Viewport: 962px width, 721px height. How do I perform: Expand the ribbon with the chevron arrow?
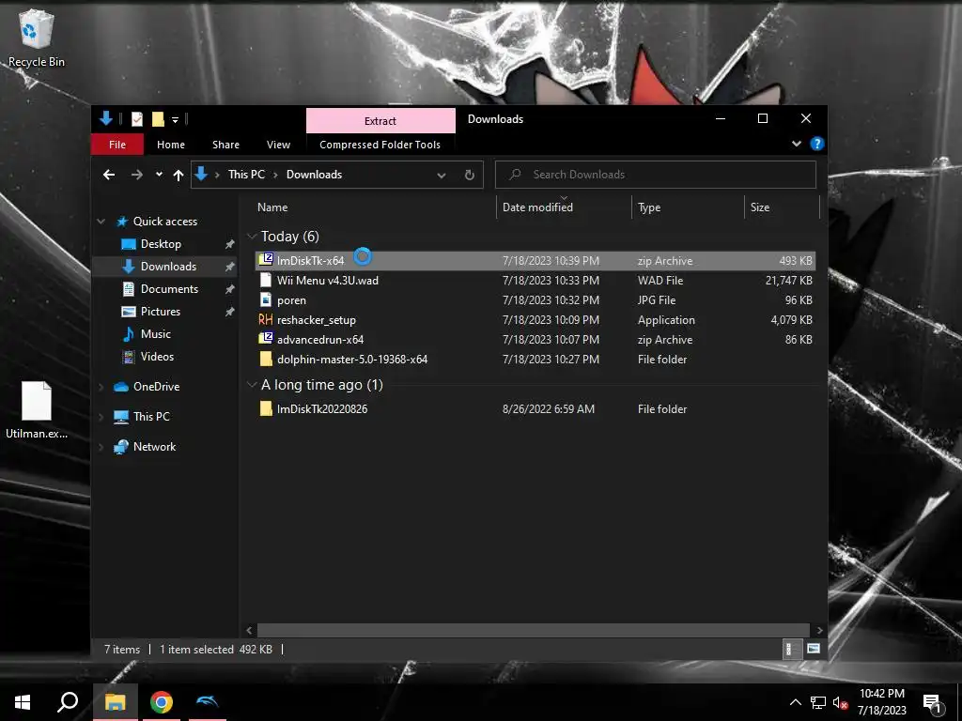click(x=797, y=144)
